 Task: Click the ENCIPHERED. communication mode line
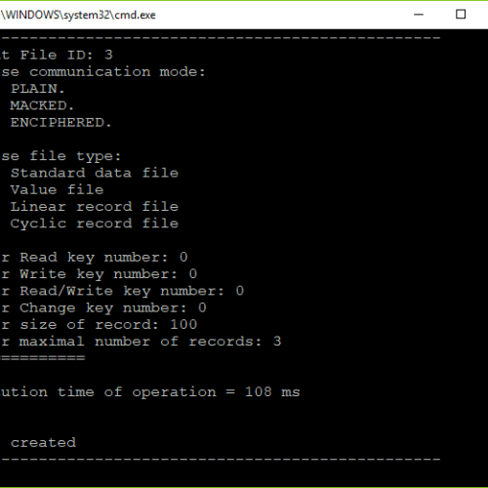pyautogui.click(x=61, y=123)
